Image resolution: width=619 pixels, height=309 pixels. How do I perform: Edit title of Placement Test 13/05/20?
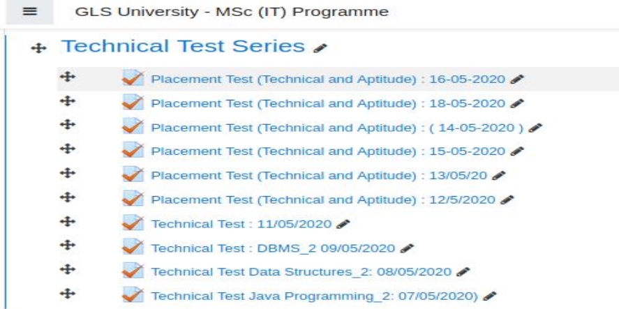point(498,175)
